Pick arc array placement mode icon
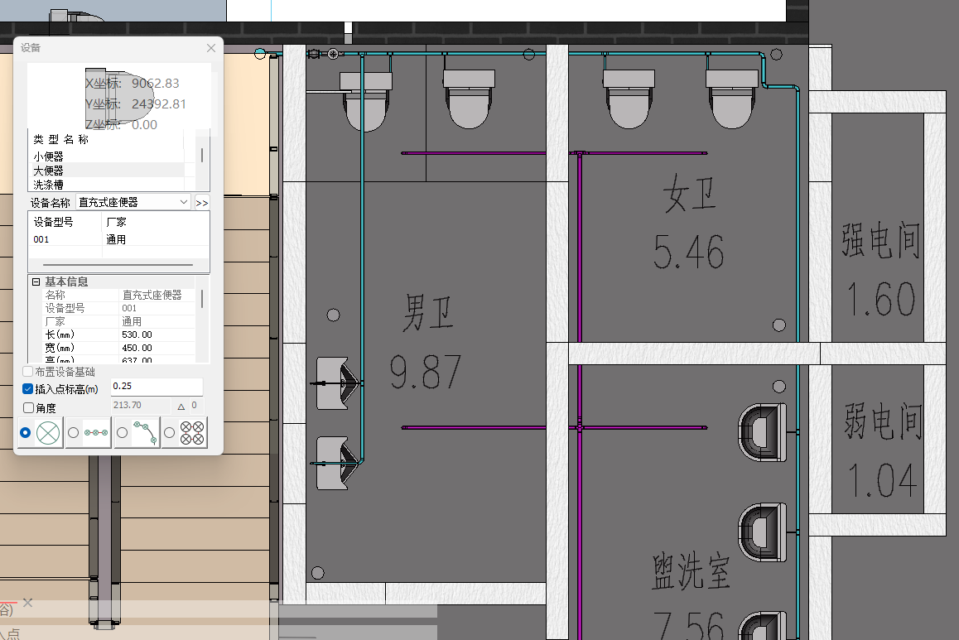Screen dimensions: 959x640 145,432
